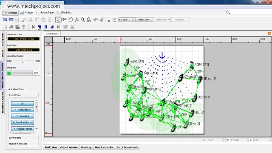Viewport: 272px width, 153px height.
Task: Select the zoom-to-region tool
Action: pyautogui.click(x=89, y=20)
